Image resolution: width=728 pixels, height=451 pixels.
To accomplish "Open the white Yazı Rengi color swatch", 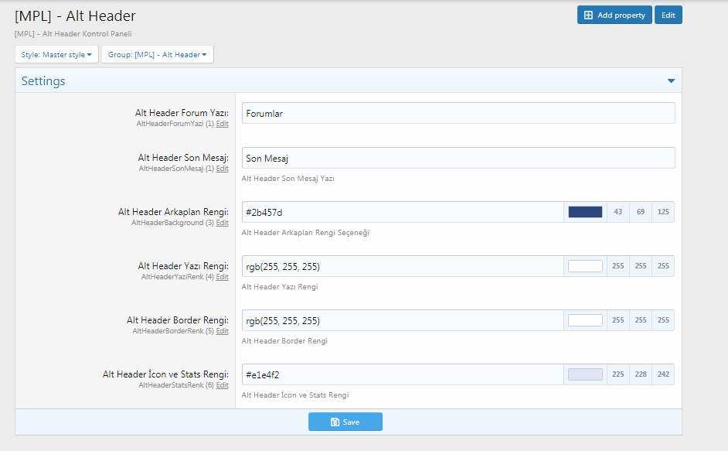I will click(x=585, y=266).
